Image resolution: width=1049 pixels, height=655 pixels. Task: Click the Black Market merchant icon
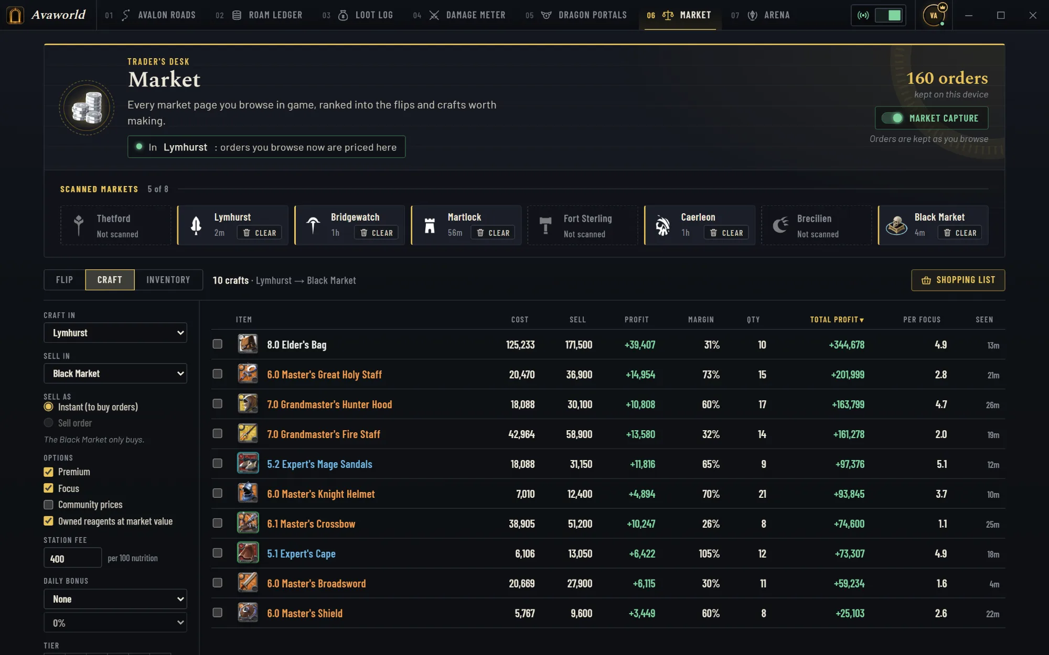click(x=897, y=225)
